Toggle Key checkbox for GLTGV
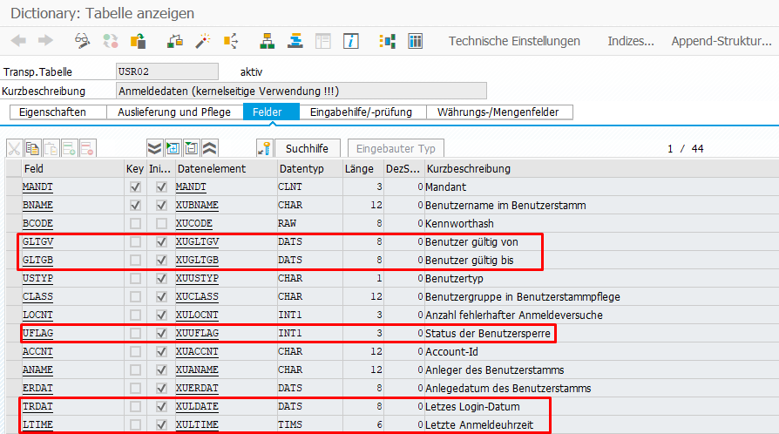This screenshot has width=779, height=434. pyautogui.click(x=135, y=241)
